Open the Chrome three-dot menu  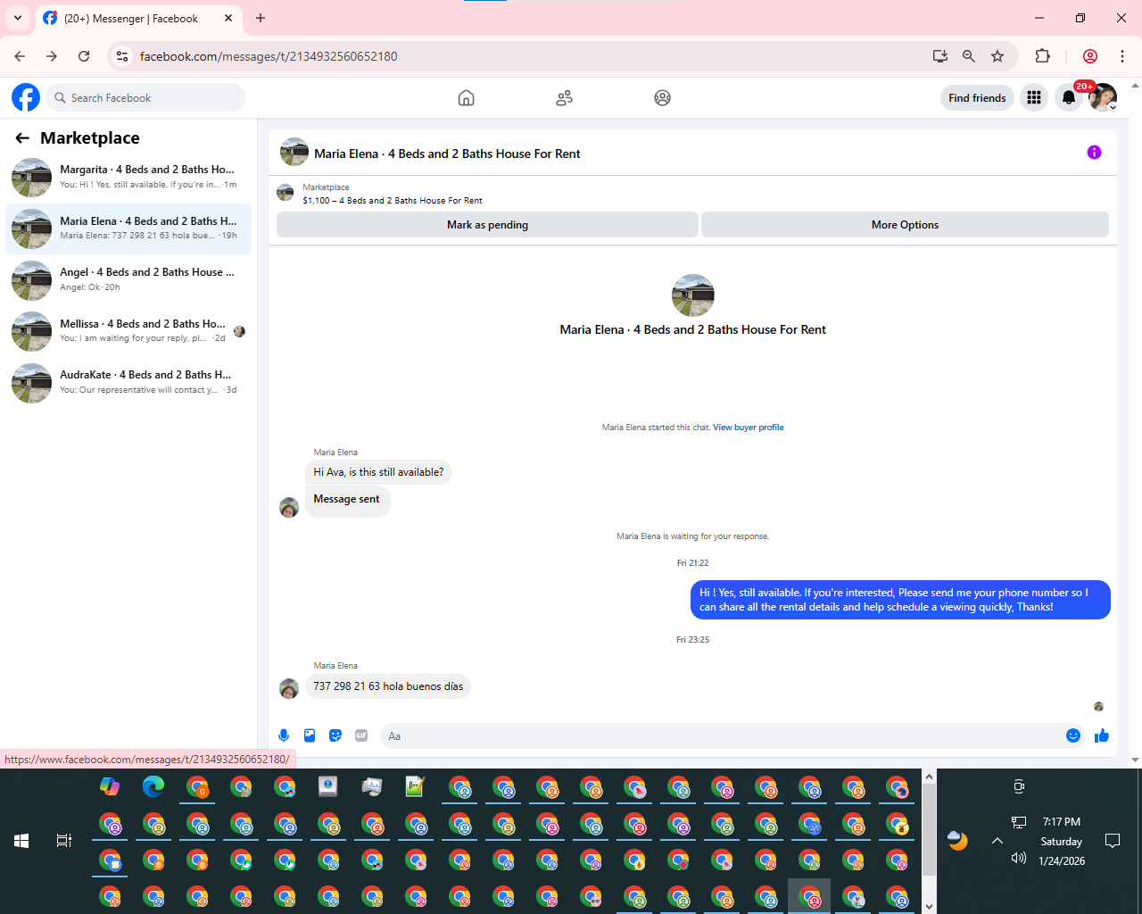click(1122, 56)
